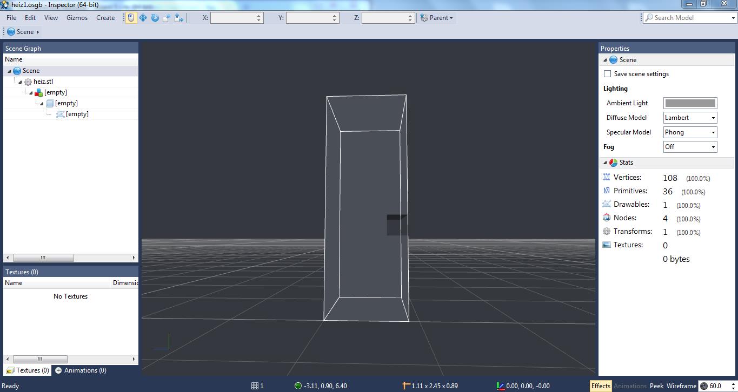Activate the Rotate gizmo tool

click(x=155, y=18)
